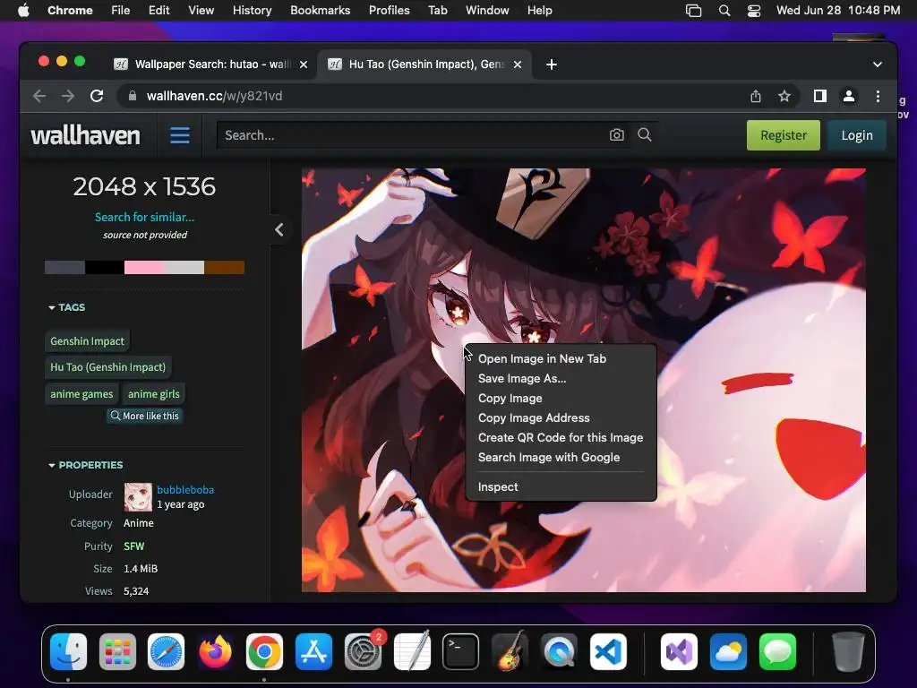
Task: Open Visual Studio Code from the dock
Action: point(608,652)
